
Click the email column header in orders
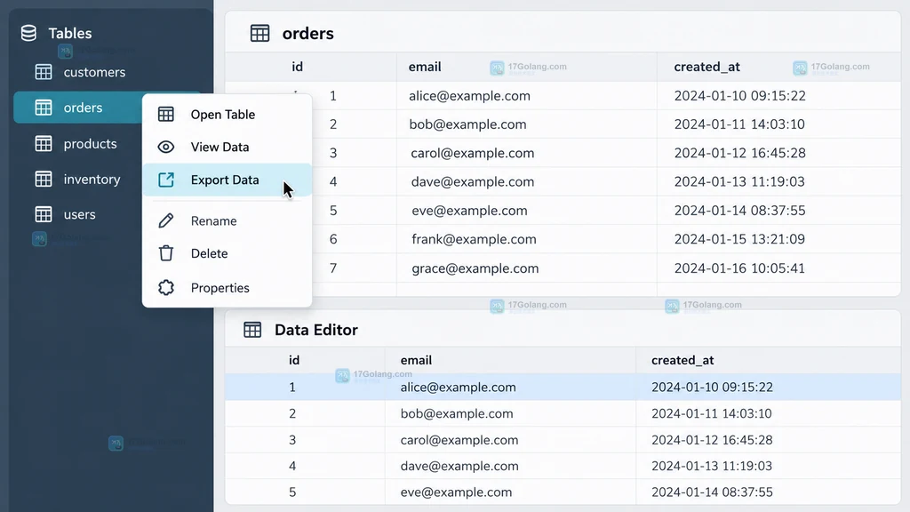pos(425,67)
